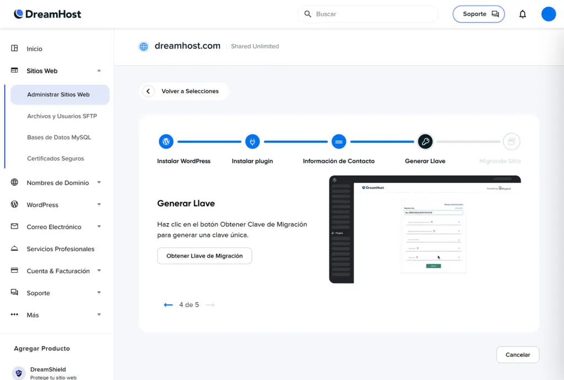This screenshot has width=564, height=380.
Task: Click the '4 de 5' step counter
Action: pyautogui.click(x=189, y=305)
